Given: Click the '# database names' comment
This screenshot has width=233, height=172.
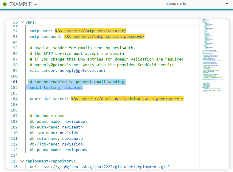Looking at the screenshot, I should pos(48,116).
